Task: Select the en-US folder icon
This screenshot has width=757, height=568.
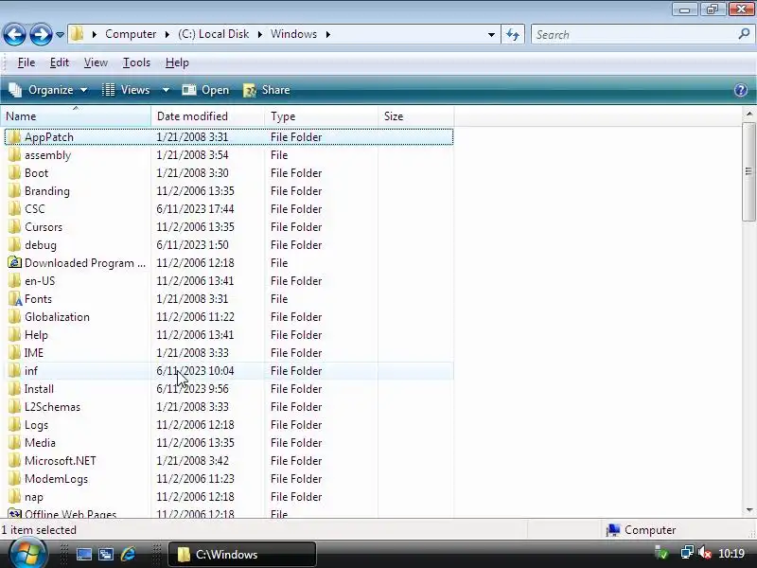Action: (x=14, y=280)
